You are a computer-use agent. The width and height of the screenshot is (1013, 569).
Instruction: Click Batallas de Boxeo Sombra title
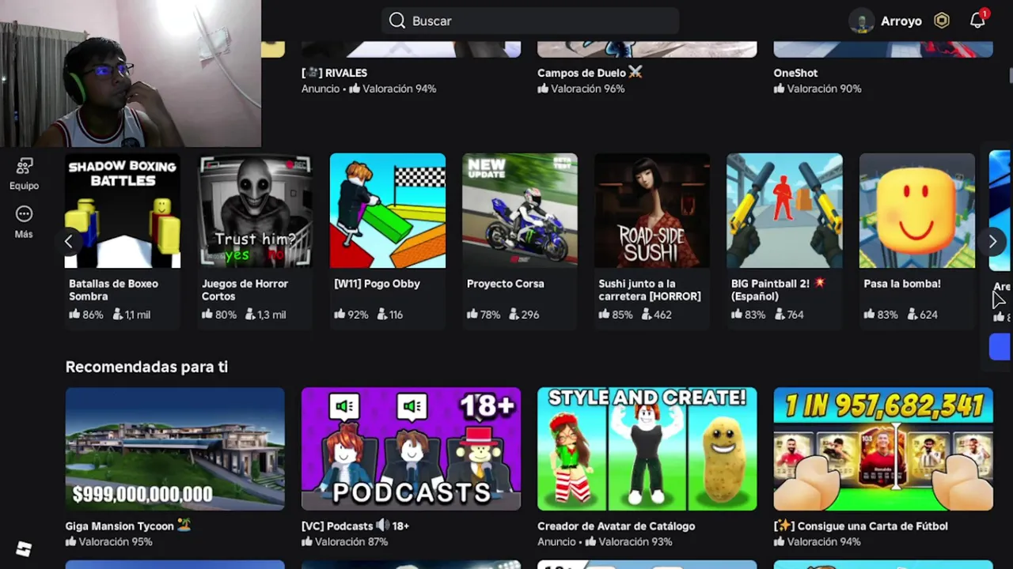point(113,290)
